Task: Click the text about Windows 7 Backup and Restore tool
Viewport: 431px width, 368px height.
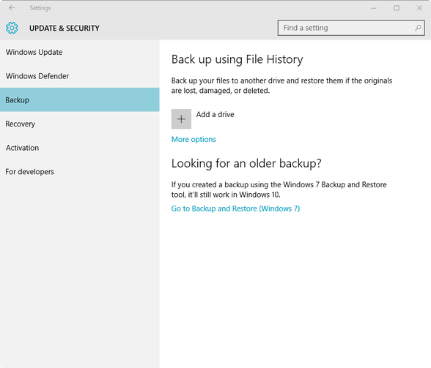Action: (x=279, y=189)
